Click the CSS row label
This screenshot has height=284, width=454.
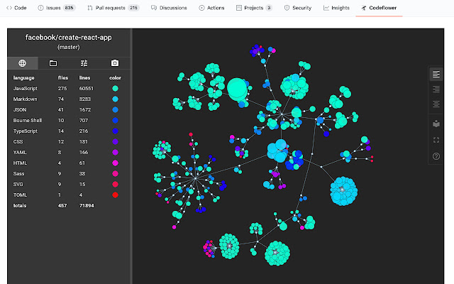point(18,142)
